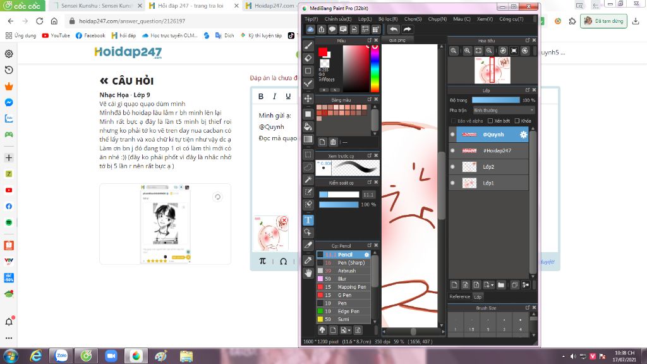Screen dimensions: 647x364
Task: Zoom out using Navigator magnifier minus
Action: pyautogui.click(x=489, y=51)
